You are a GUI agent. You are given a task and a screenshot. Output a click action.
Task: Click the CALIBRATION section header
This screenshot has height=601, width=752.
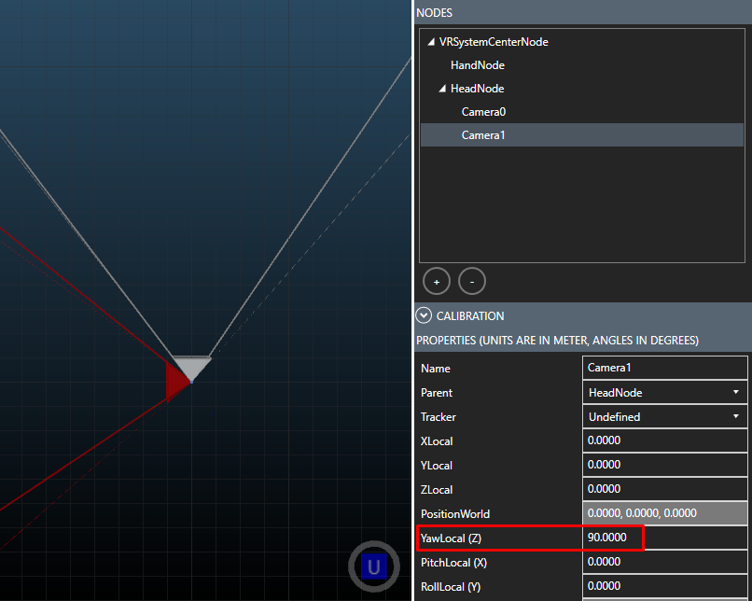(583, 315)
